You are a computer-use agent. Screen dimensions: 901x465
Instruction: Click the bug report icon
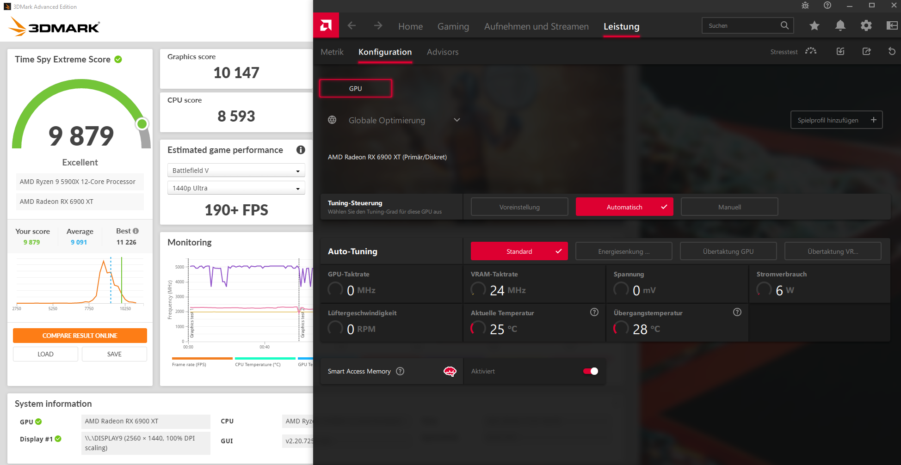[805, 5]
